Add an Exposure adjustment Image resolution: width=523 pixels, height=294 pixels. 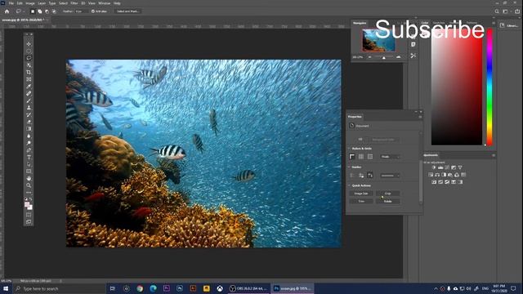click(x=454, y=167)
